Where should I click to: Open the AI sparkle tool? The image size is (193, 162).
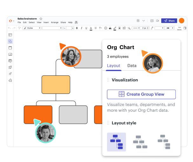(x=10, y=74)
